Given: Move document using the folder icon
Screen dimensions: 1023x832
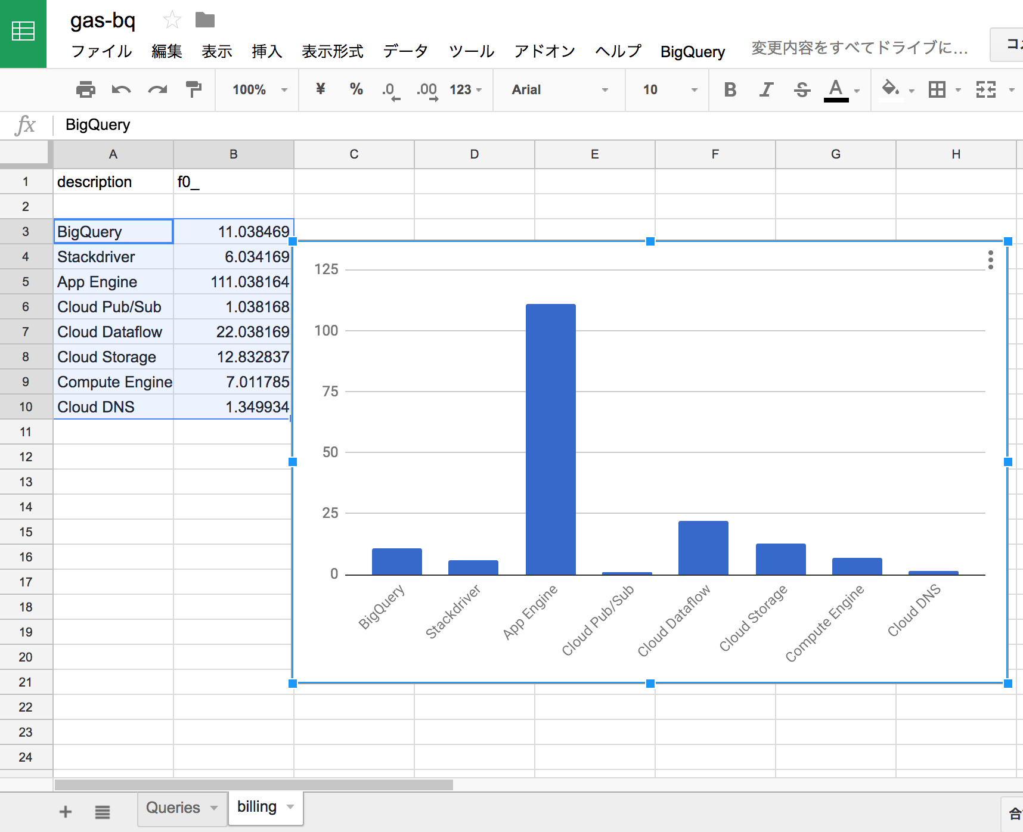Looking at the screenshot, I should pyautogui.click(x=205, y=20).
